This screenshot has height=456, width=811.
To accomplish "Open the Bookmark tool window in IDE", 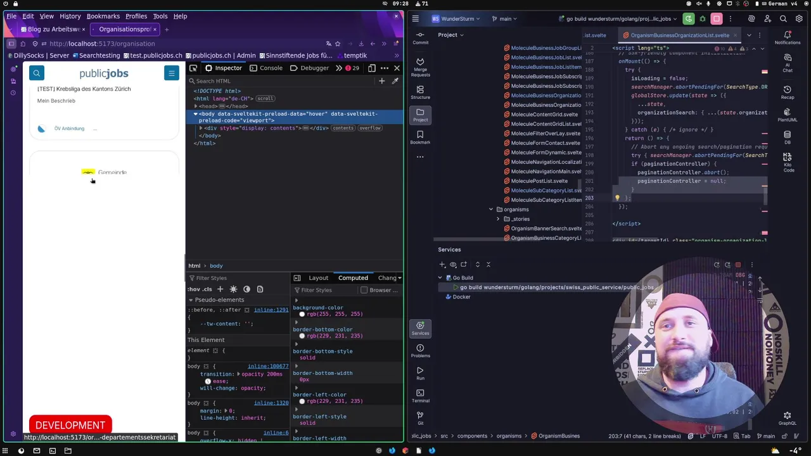I will pos(420,137).
